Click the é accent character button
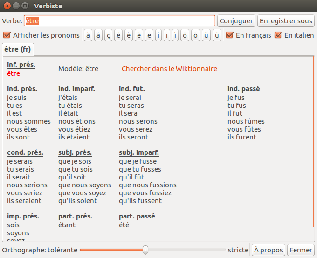This screenshot has width=317, height=258. pos(118,35)
